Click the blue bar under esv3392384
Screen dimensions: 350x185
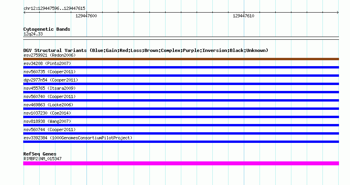pos(181,142)
